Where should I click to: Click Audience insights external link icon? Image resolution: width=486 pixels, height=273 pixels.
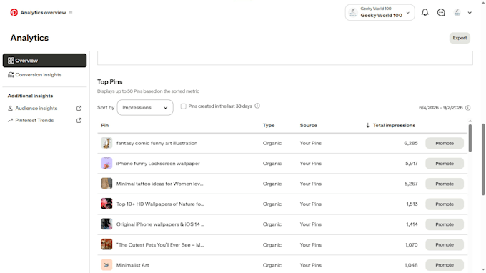[79, 108]
